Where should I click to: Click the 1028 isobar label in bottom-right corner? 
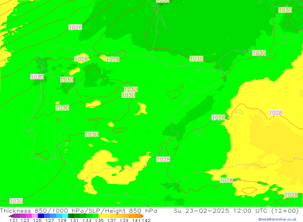point(291,195)
